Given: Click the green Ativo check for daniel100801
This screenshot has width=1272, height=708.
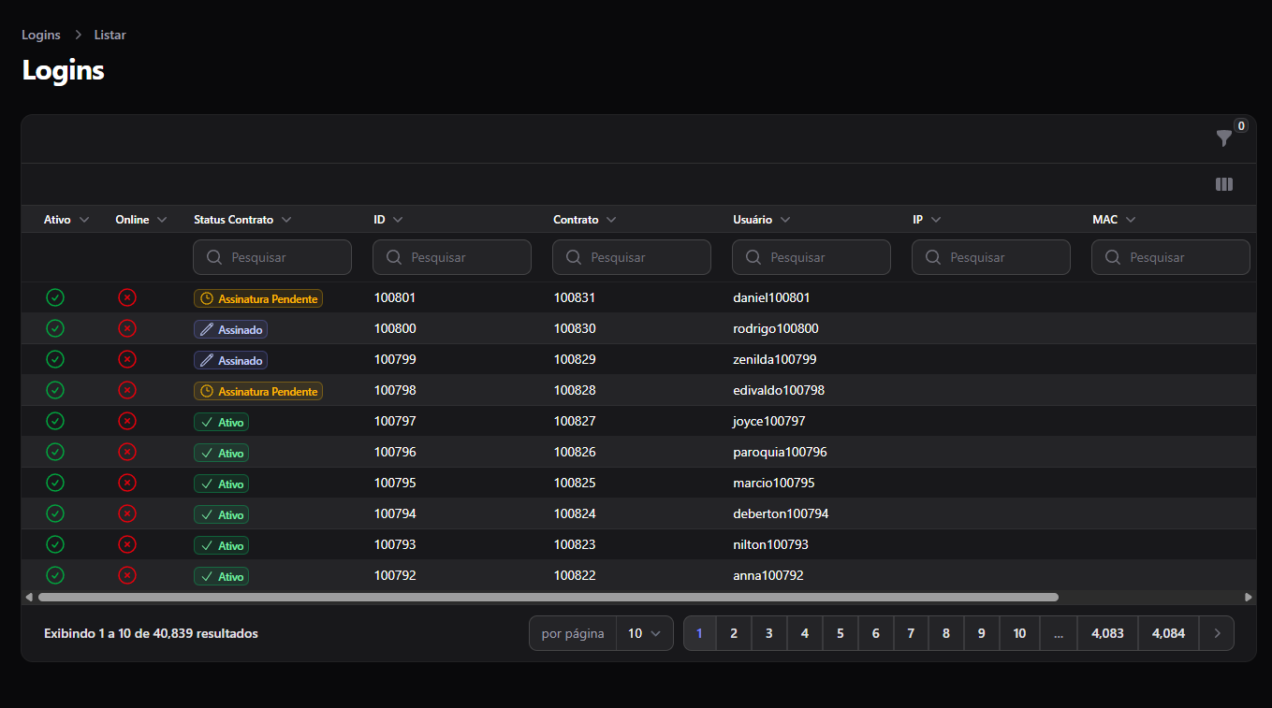Looking at the screenshot, I should (x=55, y=297).
